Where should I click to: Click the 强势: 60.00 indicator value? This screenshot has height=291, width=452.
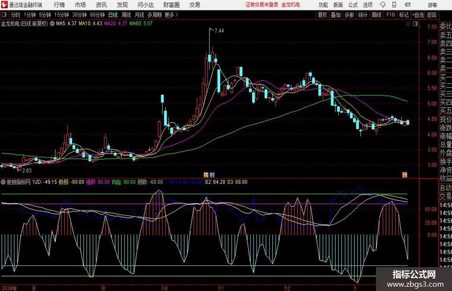pyautogui.click(x=98, y=182)
